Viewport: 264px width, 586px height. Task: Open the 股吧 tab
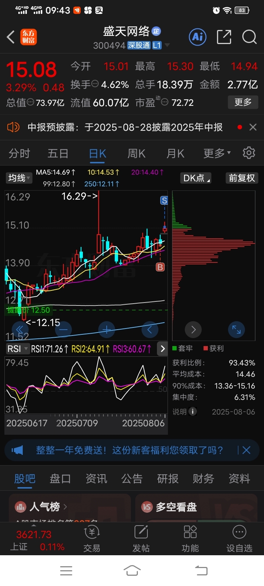(x=25, y=478)
